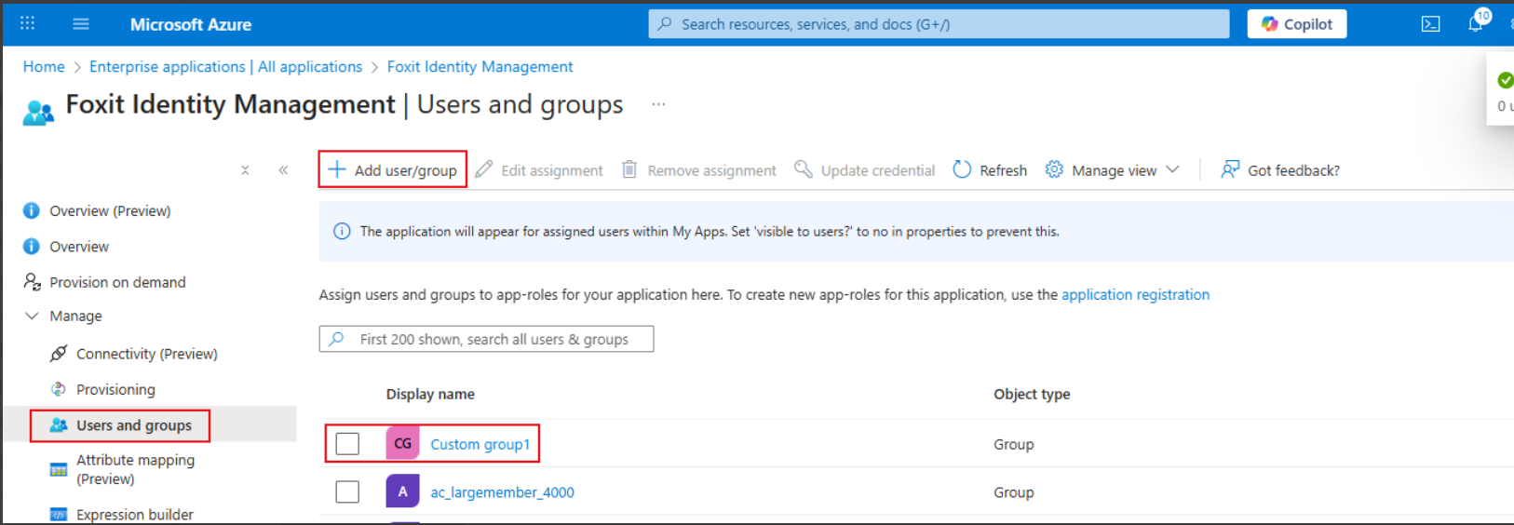
Task: Open the application registration link
Action: [1136, 294]
